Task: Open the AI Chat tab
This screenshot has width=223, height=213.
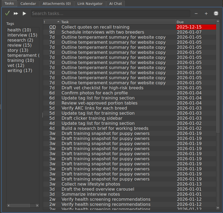Action: (116, 4)
